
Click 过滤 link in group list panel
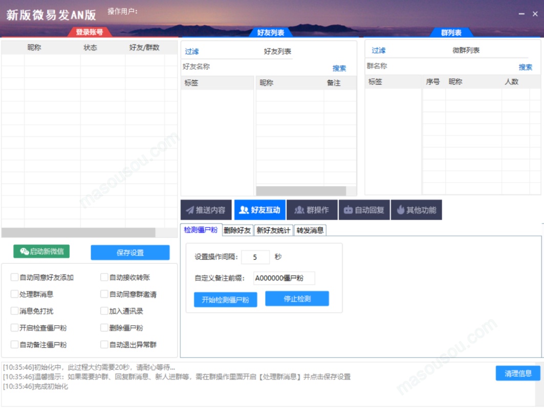point(378,50)
